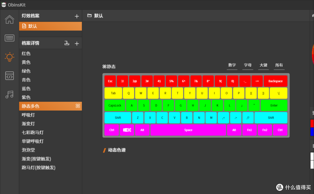Select number keys with 数字 tab

[232, 65]
